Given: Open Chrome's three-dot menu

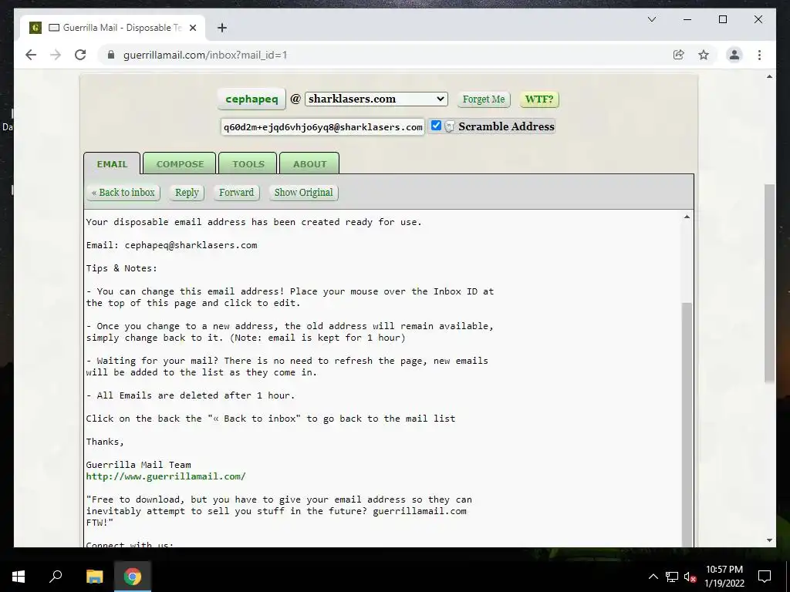Looking at the screenshot, I should (x=759, y=55).
